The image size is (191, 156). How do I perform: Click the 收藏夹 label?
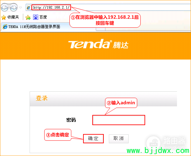pyautogui.click(x=13, y=17)
